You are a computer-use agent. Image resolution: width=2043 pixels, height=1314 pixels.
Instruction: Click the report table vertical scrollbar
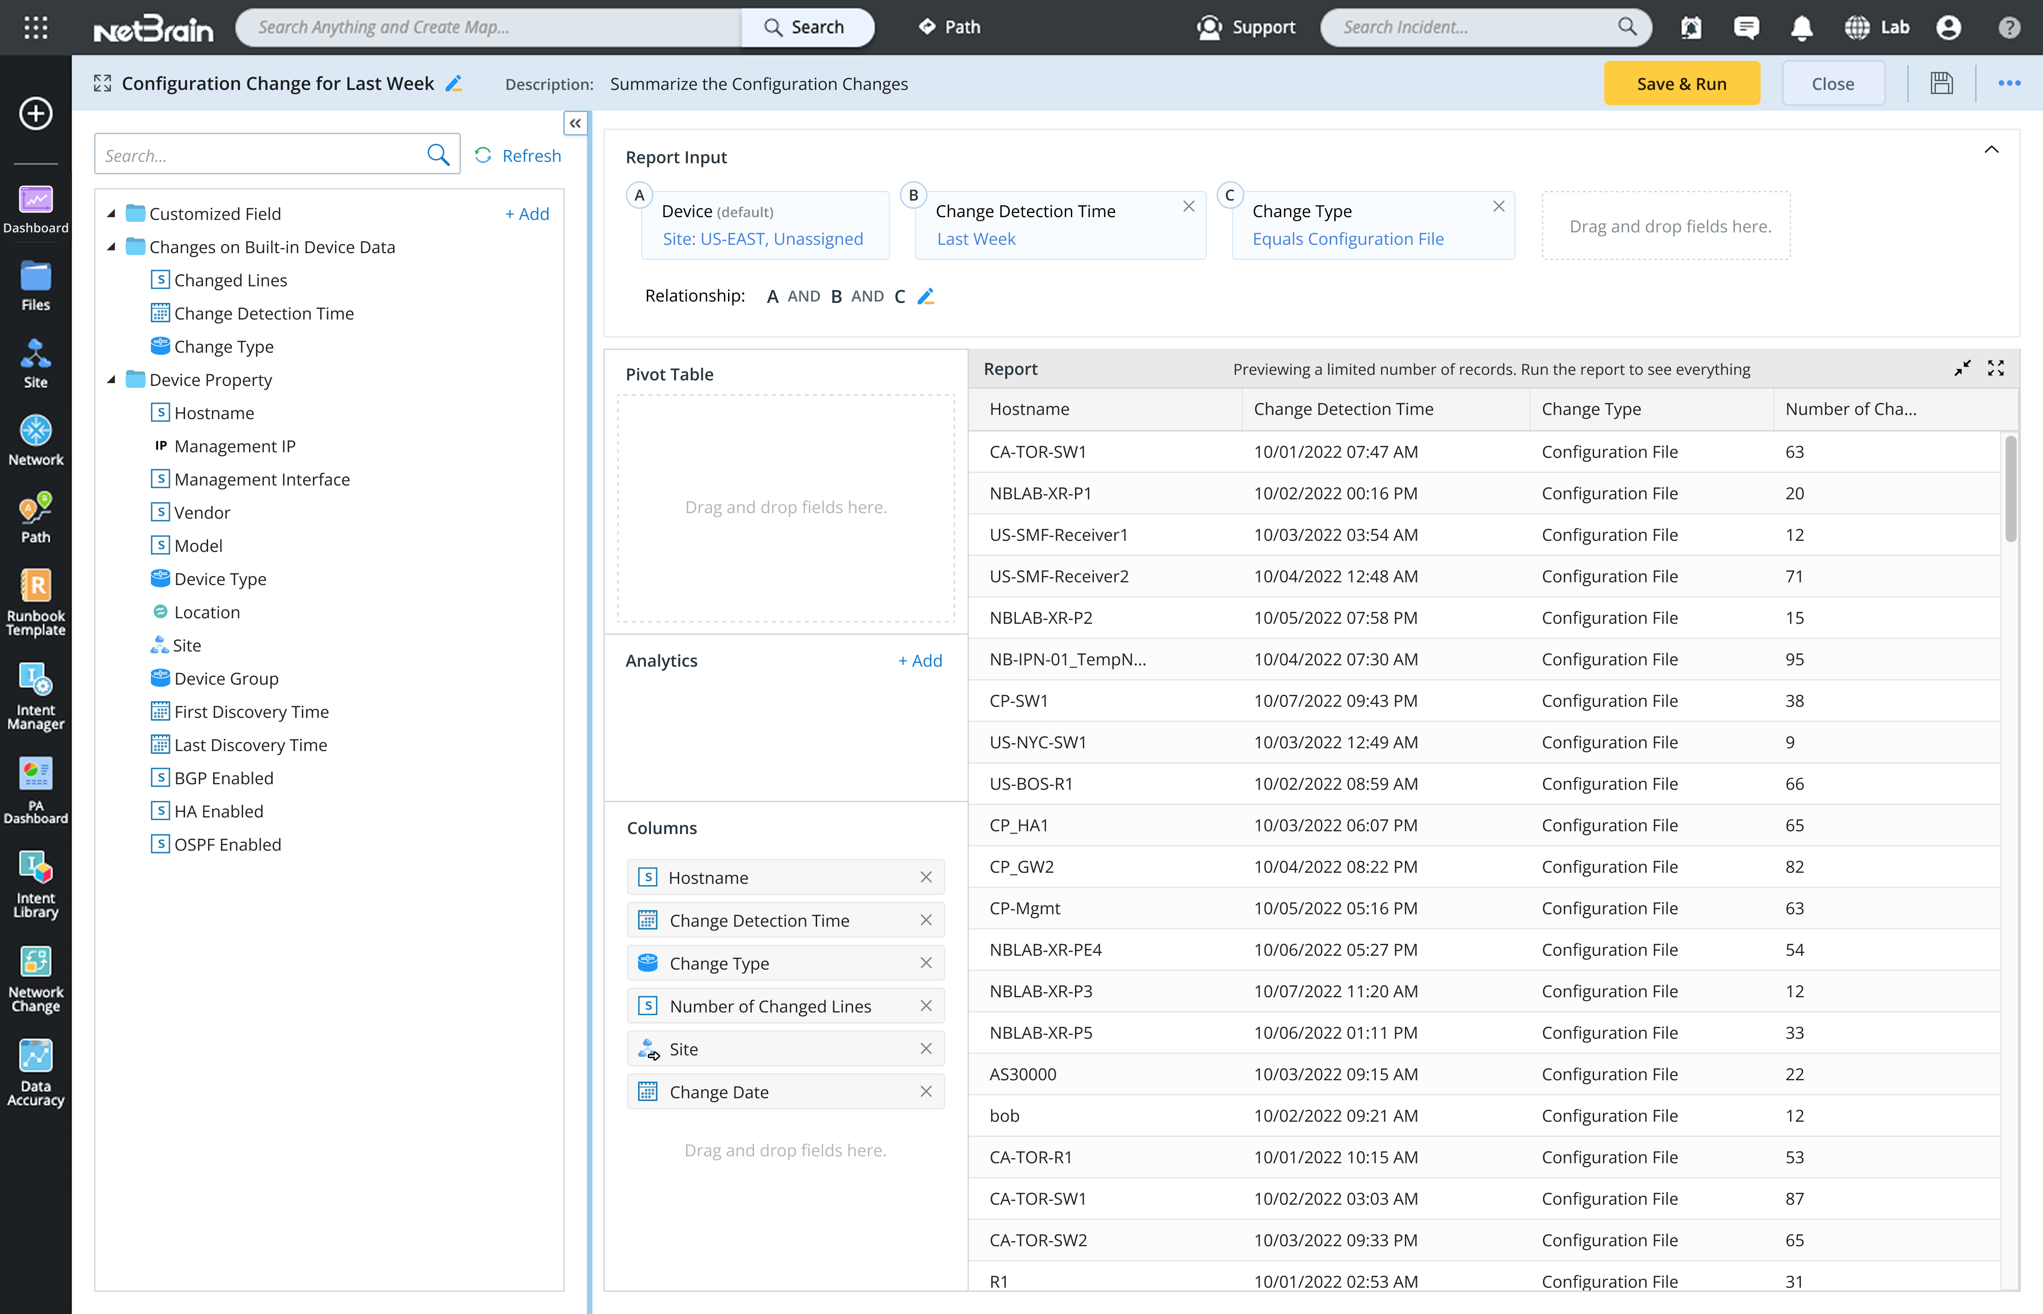[x=2011, y=488]
